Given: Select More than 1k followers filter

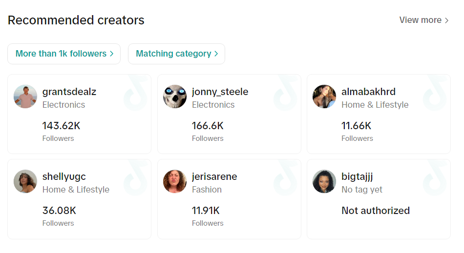Looking at the screenshot, I should coord(64,54).
